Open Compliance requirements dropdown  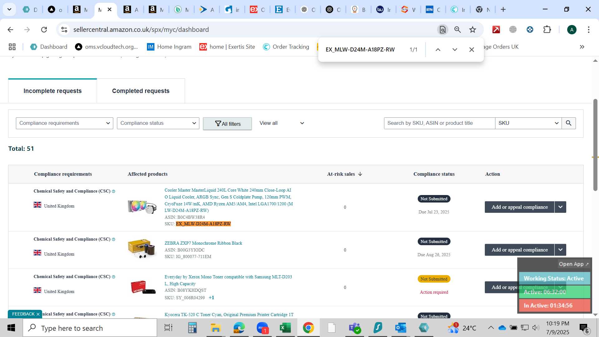pos(65,123)
